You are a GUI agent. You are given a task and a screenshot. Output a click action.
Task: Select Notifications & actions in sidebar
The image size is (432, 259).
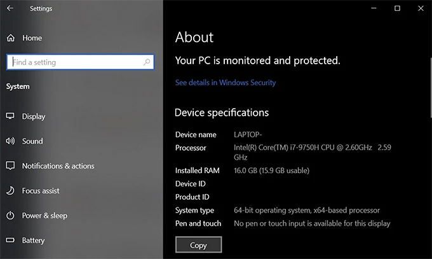tap(58, 166)
